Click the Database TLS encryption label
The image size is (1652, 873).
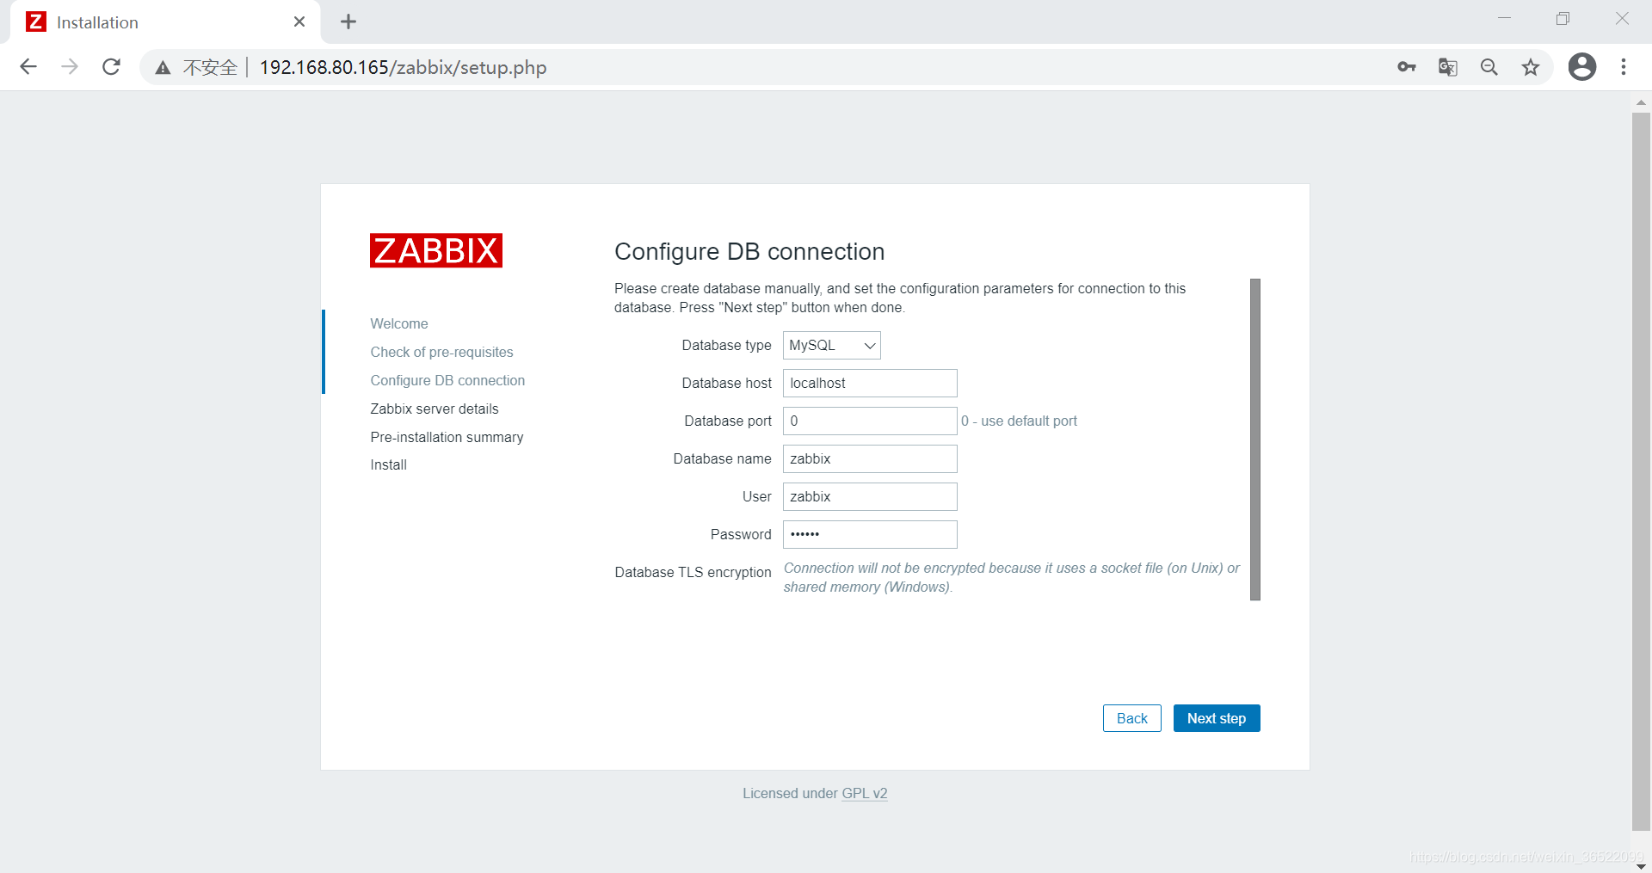tap(693, 572)
